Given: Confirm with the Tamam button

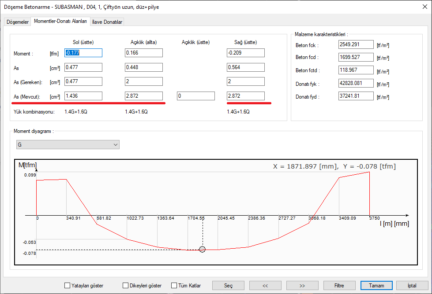Looking at the screenshot, I should 376,286.
